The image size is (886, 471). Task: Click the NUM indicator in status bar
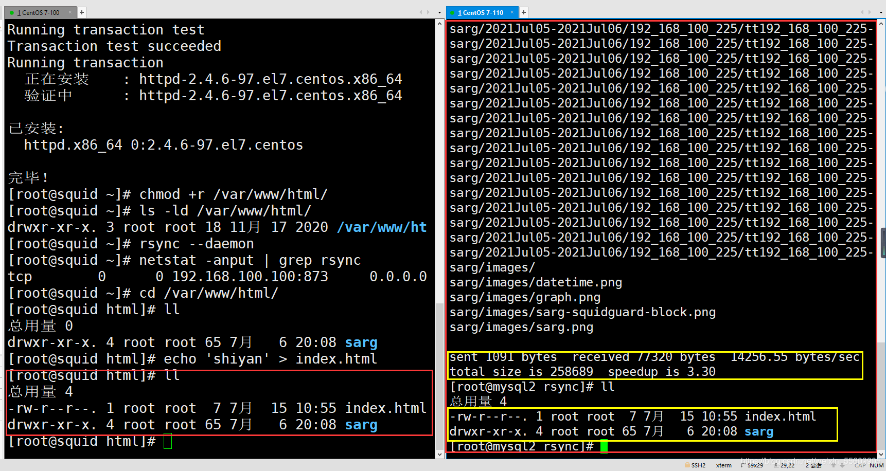point(877,465)
